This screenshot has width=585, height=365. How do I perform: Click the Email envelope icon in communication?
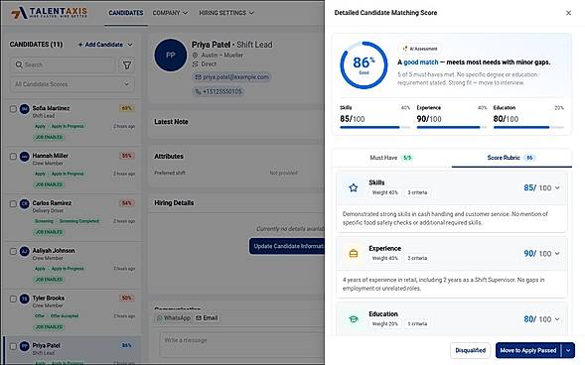199,318
